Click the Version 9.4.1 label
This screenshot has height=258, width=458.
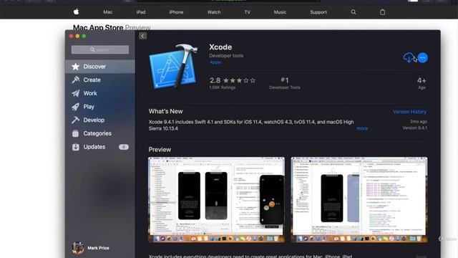click(415, 128)
